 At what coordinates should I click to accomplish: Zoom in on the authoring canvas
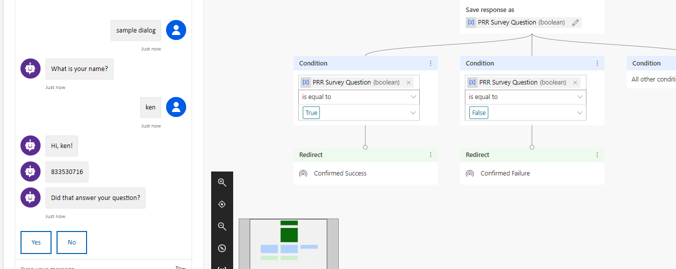pyautogui.click(x=222, y=182)
